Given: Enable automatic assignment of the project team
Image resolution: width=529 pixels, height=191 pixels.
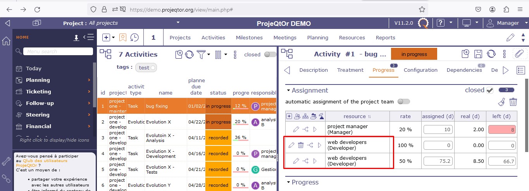Looking at the screenshot, I should [403, 101].
